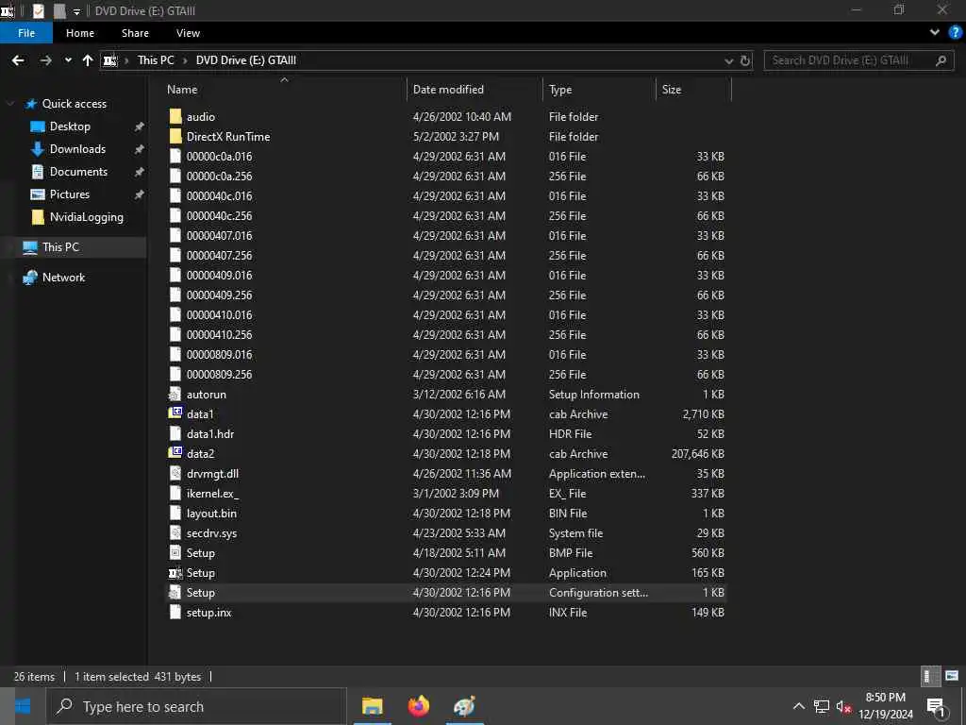This screenshot has height=725, width=966.
Task: Select the autorun setup information icon
Action: click(x=175, y=395)
